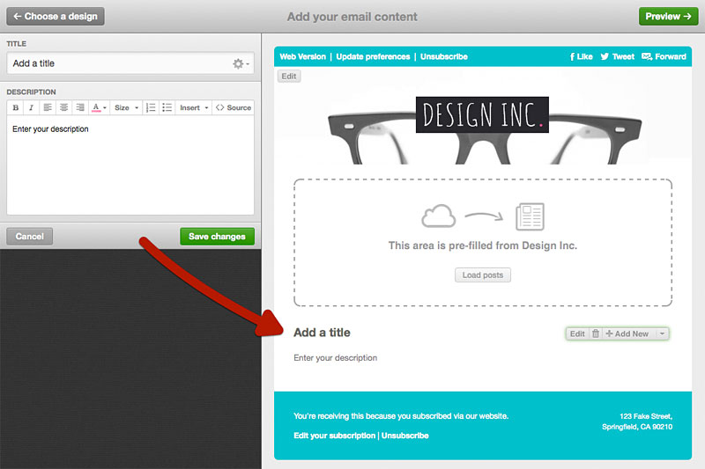Center-align the description text

pos(63,107)
